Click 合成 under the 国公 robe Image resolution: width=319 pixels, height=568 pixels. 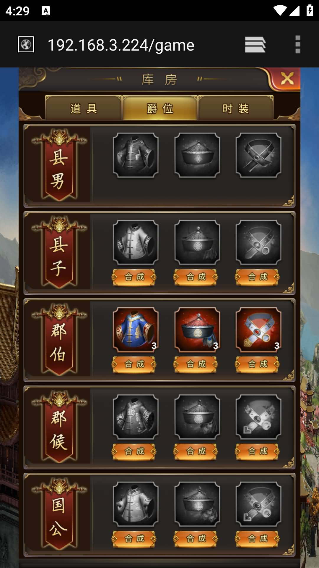point(134,539)
